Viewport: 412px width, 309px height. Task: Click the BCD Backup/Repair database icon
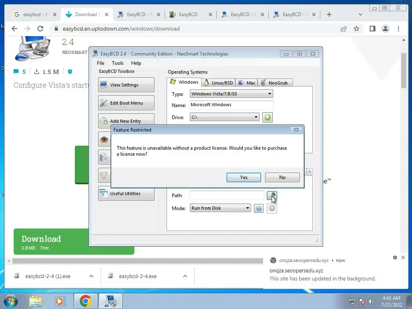pyautogui.click(x=103, y=157)
